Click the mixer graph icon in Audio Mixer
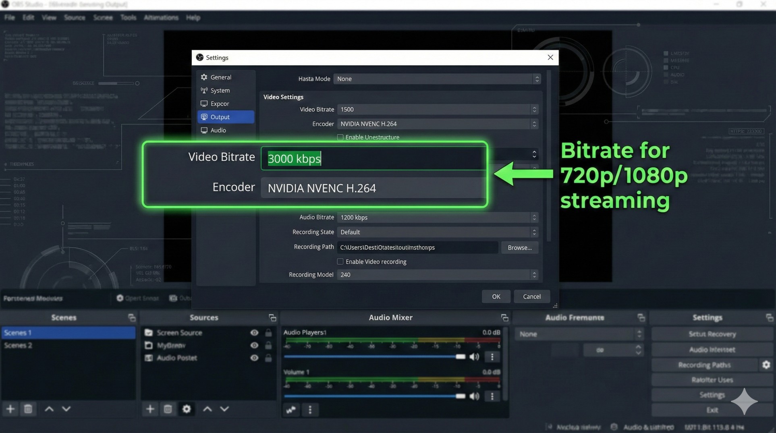 tap(291, 410)
